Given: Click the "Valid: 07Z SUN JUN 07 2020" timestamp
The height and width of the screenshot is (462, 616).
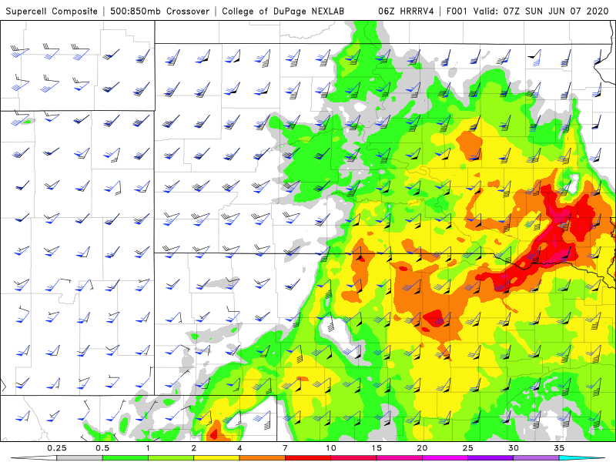Looking at the screenshot, I should point(541,12).
